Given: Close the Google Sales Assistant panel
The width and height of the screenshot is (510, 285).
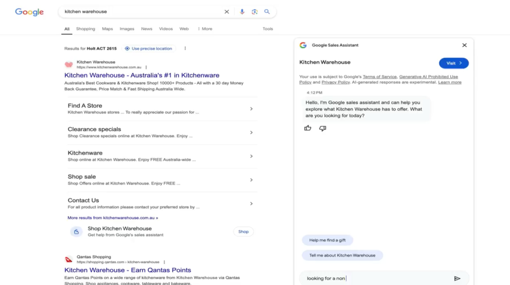Looking at the screenshot, I should 464,45.
